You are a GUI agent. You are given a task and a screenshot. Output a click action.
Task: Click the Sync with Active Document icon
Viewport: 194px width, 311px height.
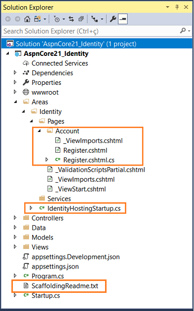pos(71,19)
